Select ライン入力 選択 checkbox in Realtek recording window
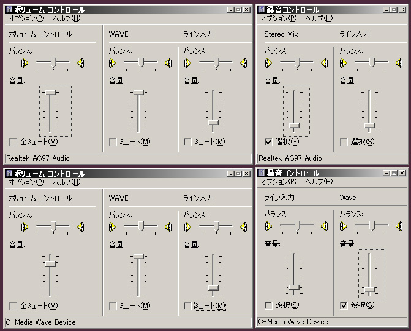Image resolution: width=411 pixels, height=331 pixels. [344, 142]
